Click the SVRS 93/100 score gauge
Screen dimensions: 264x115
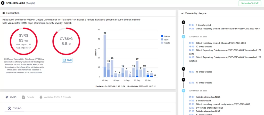(x=23, y=41)
